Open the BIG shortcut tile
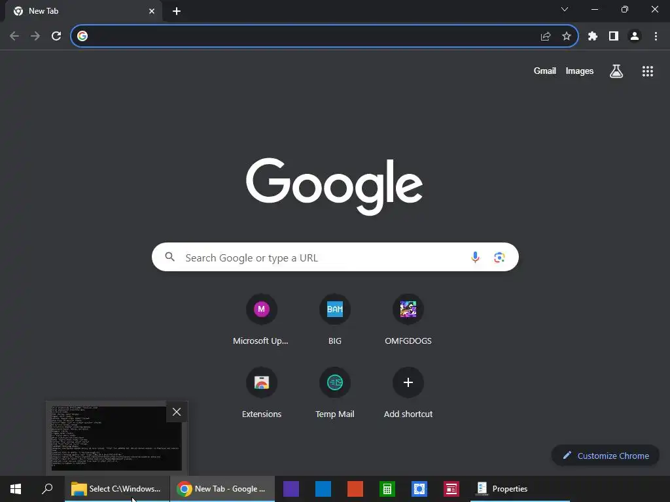This screenshot has width=670, height=502. tap(335, 319)
